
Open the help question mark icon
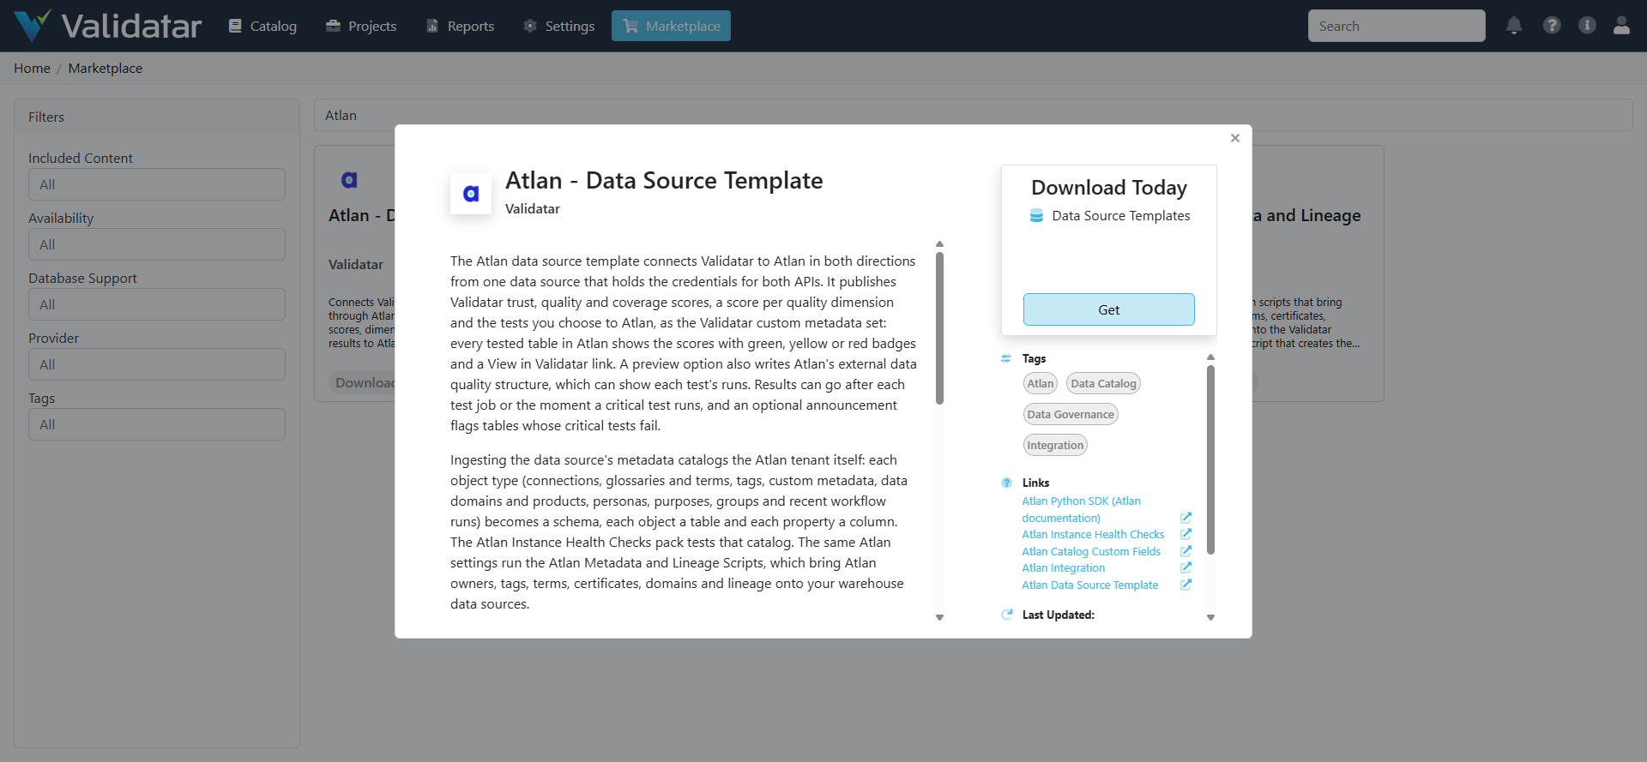coord(1552,26)
